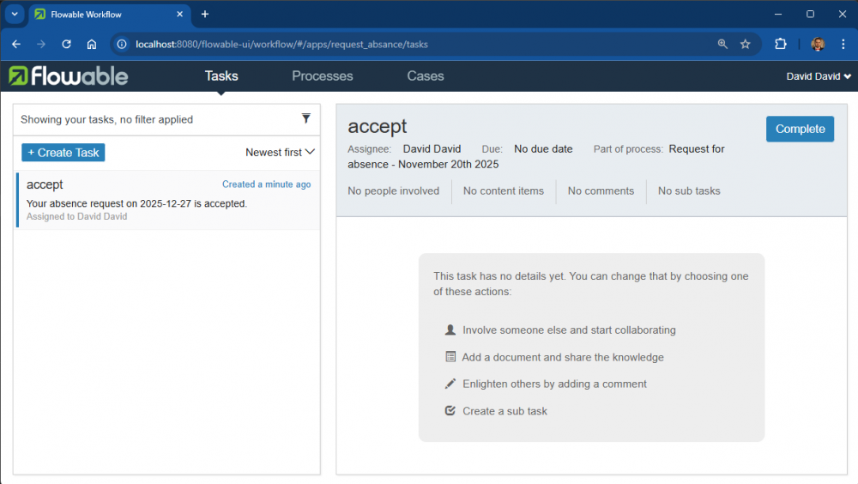This screenshot has width=858, height=484.
Task: Open the zoom magnifier icon in the address bar
Action: pyautogui.click(x=722, y=44)
